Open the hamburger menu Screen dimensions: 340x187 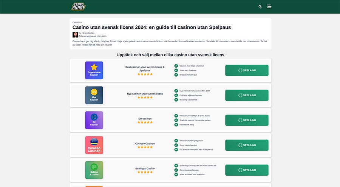269,6
